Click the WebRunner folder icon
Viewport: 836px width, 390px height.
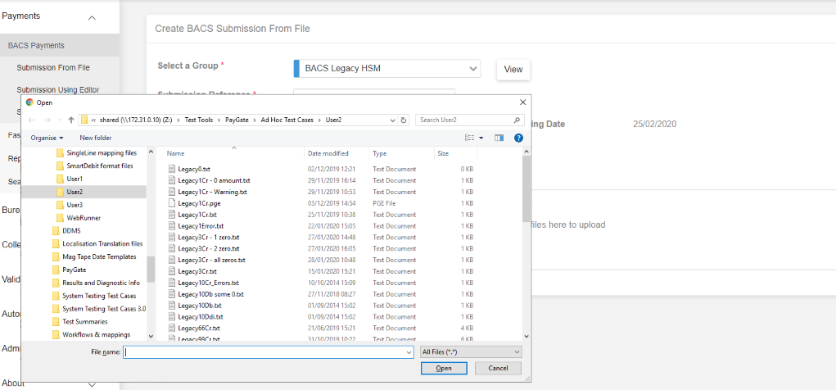click(x=60, y=218)
